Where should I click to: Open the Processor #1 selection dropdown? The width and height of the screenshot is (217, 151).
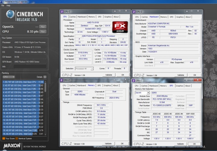(x=84, y=69)
